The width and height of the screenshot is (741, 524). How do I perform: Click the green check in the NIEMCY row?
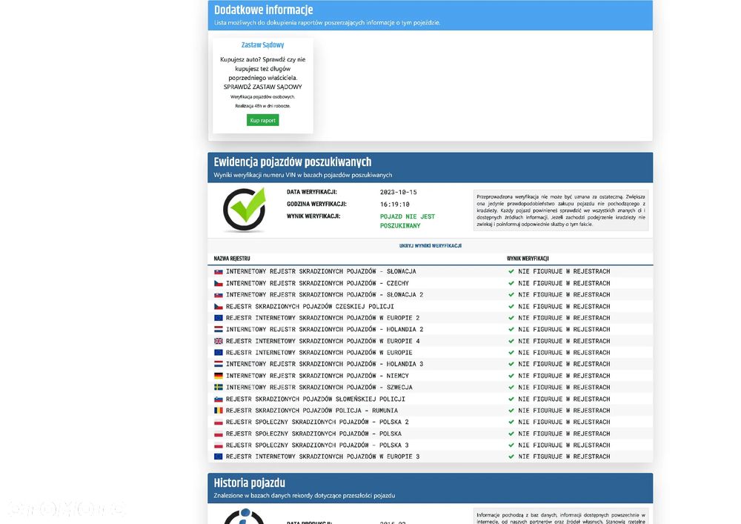coord(511,376)
